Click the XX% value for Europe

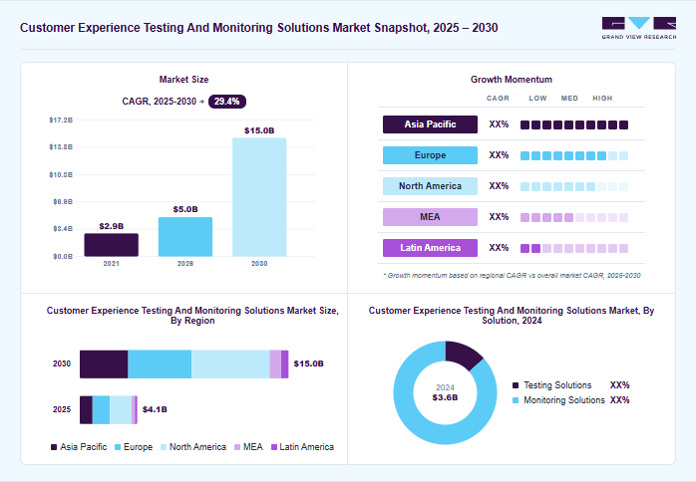499,155
